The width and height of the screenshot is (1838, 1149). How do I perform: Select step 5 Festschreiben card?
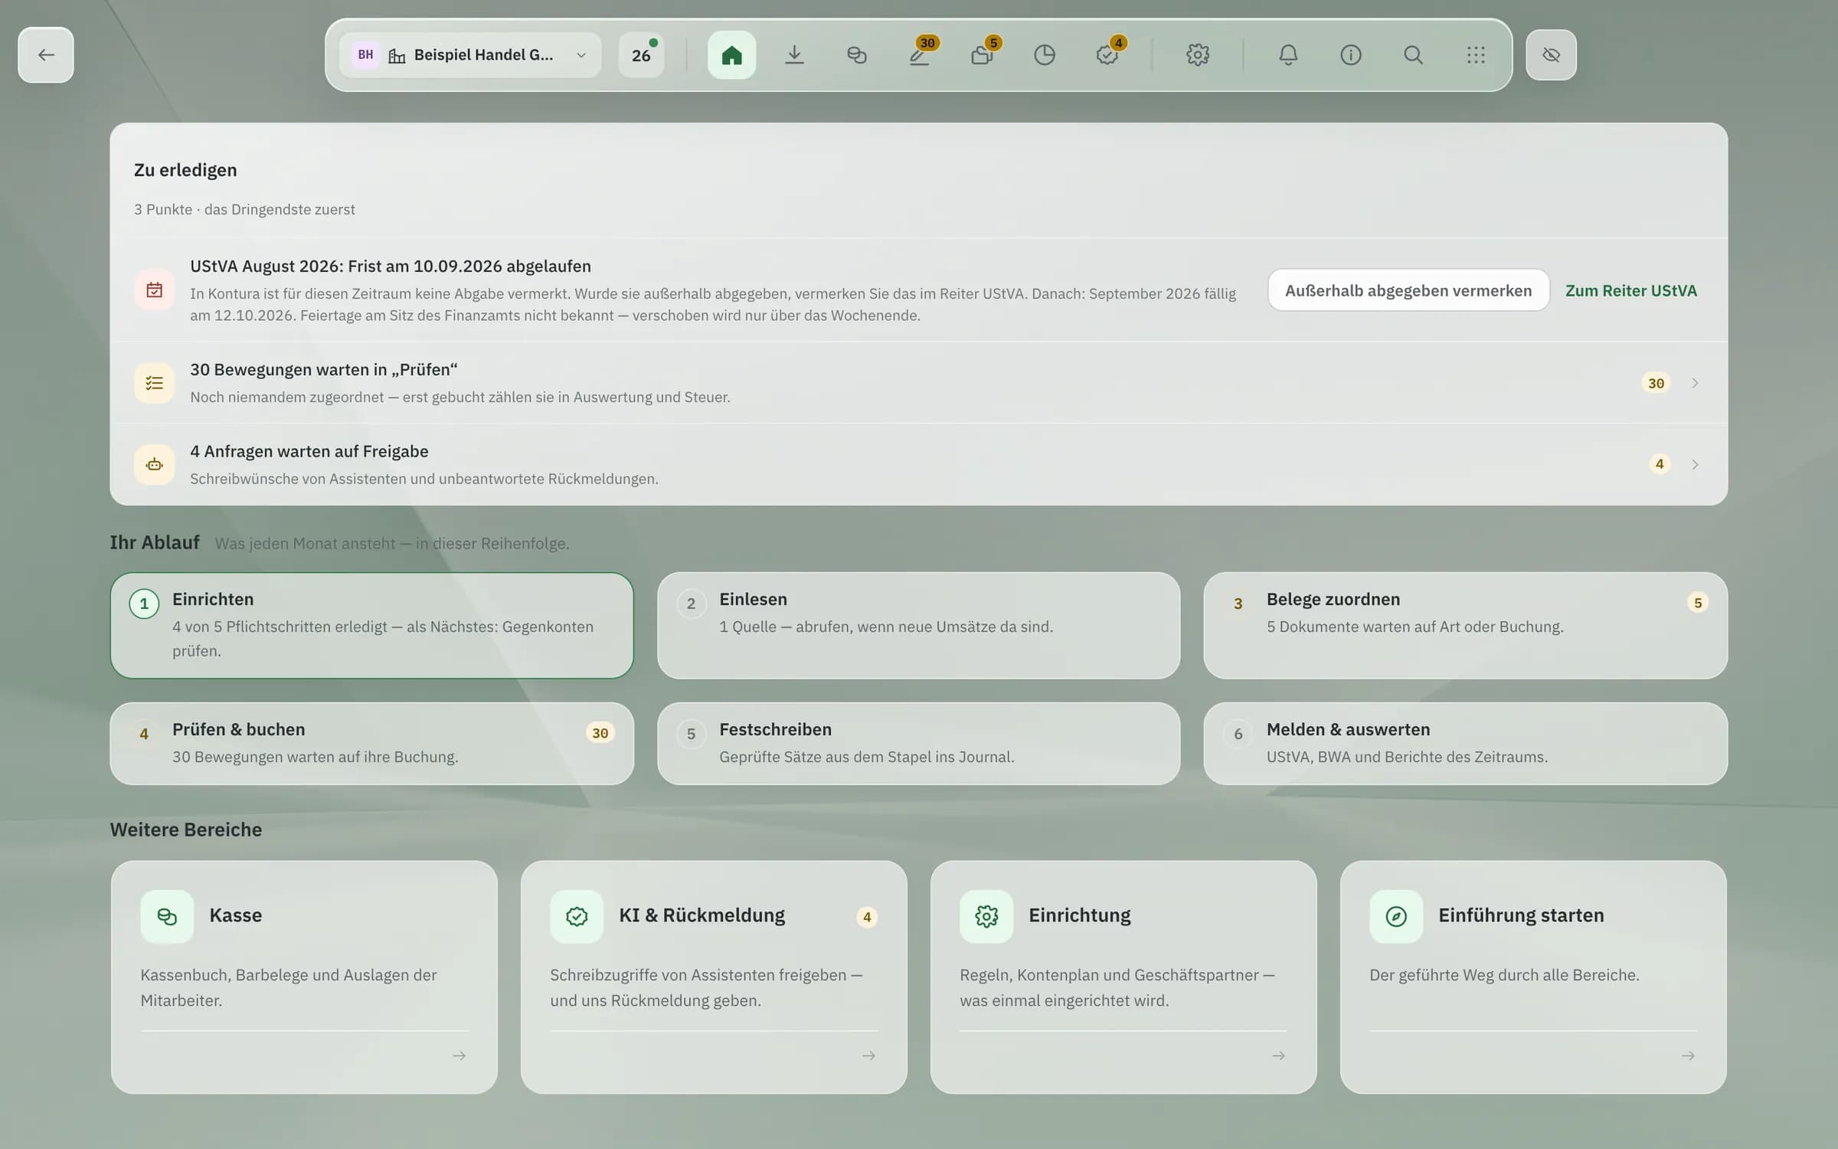[918, 743]
